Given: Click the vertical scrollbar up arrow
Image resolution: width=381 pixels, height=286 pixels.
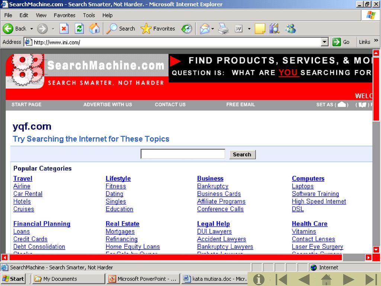Looking at the screenshot, I should coord(376,53).
